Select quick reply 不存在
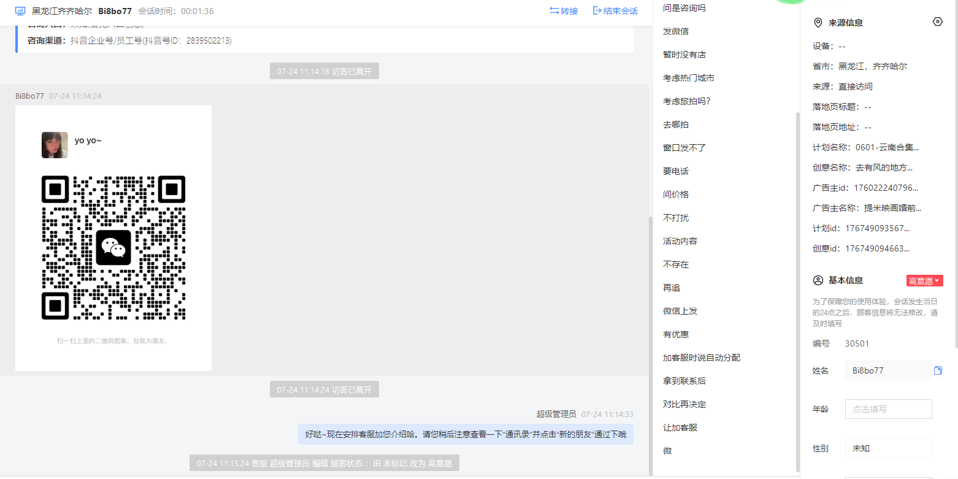 675,264
